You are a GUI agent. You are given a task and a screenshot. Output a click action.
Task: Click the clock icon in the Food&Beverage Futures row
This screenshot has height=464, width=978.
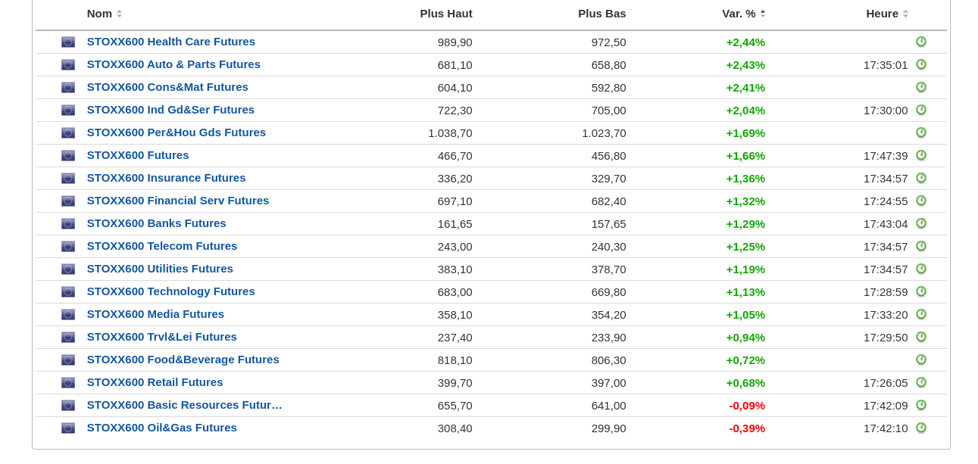coord(921,360)
